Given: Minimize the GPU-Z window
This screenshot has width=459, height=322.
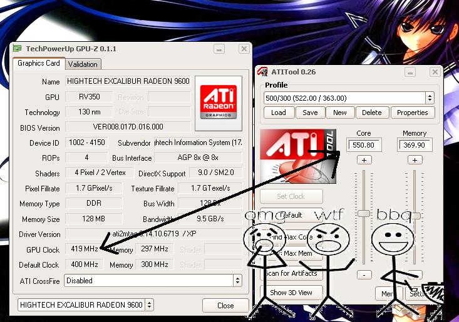Looking at the screenshot, I should [x=219, y=49].
